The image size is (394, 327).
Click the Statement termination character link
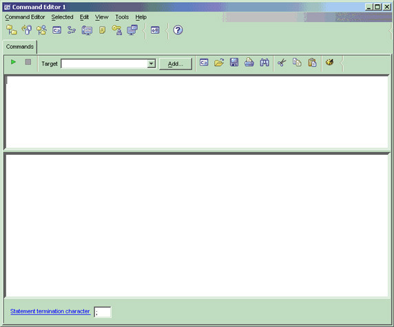coord(50,311)
